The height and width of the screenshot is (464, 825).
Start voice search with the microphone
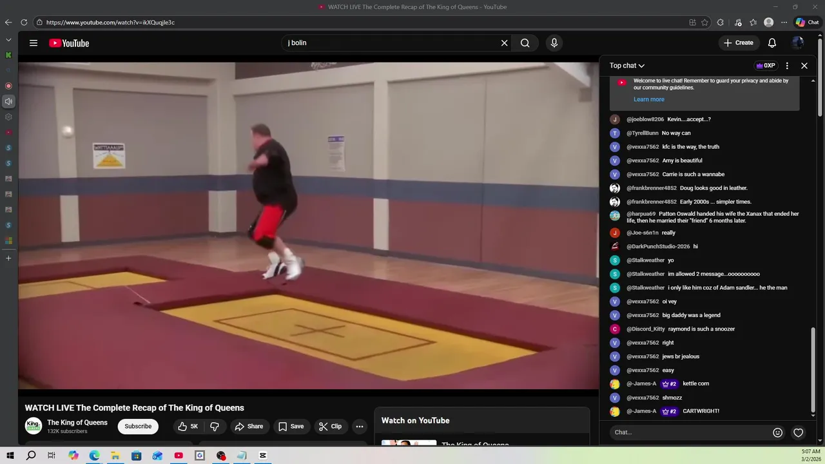(554, 43)
